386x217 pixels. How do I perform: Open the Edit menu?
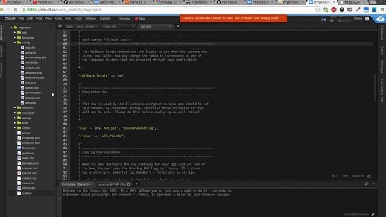pos(30,19)
